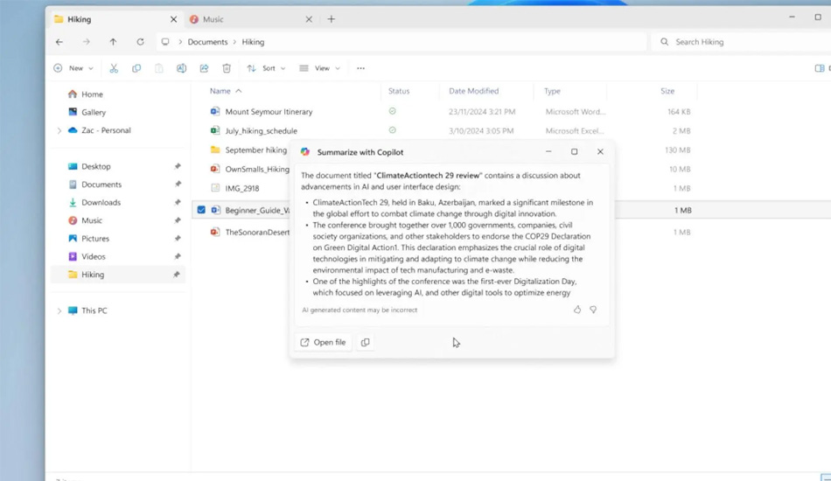Viewport: 831px width, 481px height.
Task: Expand Zac - Personal tree node
Action: (x=59, y=130)
